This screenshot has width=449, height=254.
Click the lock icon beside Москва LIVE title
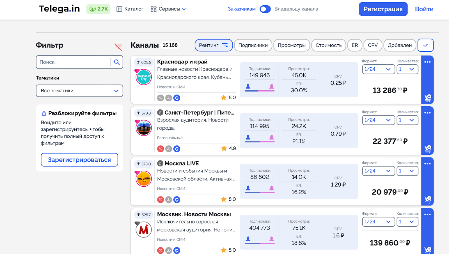(x=160, y=163)
